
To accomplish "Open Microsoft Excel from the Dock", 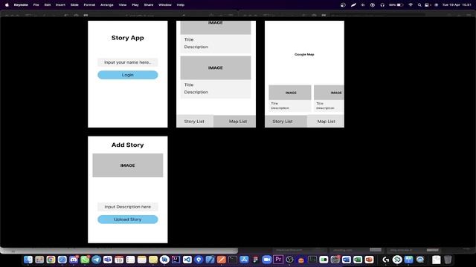I will point(358,260).
